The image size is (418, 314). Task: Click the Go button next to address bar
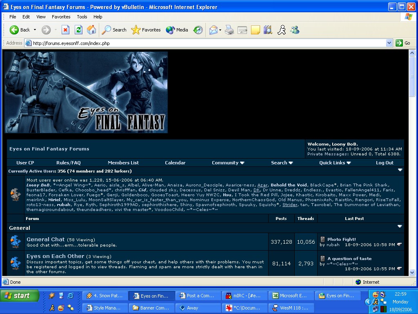point(403,43)
